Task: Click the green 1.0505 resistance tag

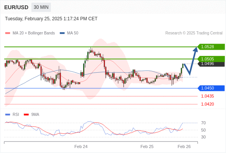Action: pyautogui.click(x=211, y=59)
